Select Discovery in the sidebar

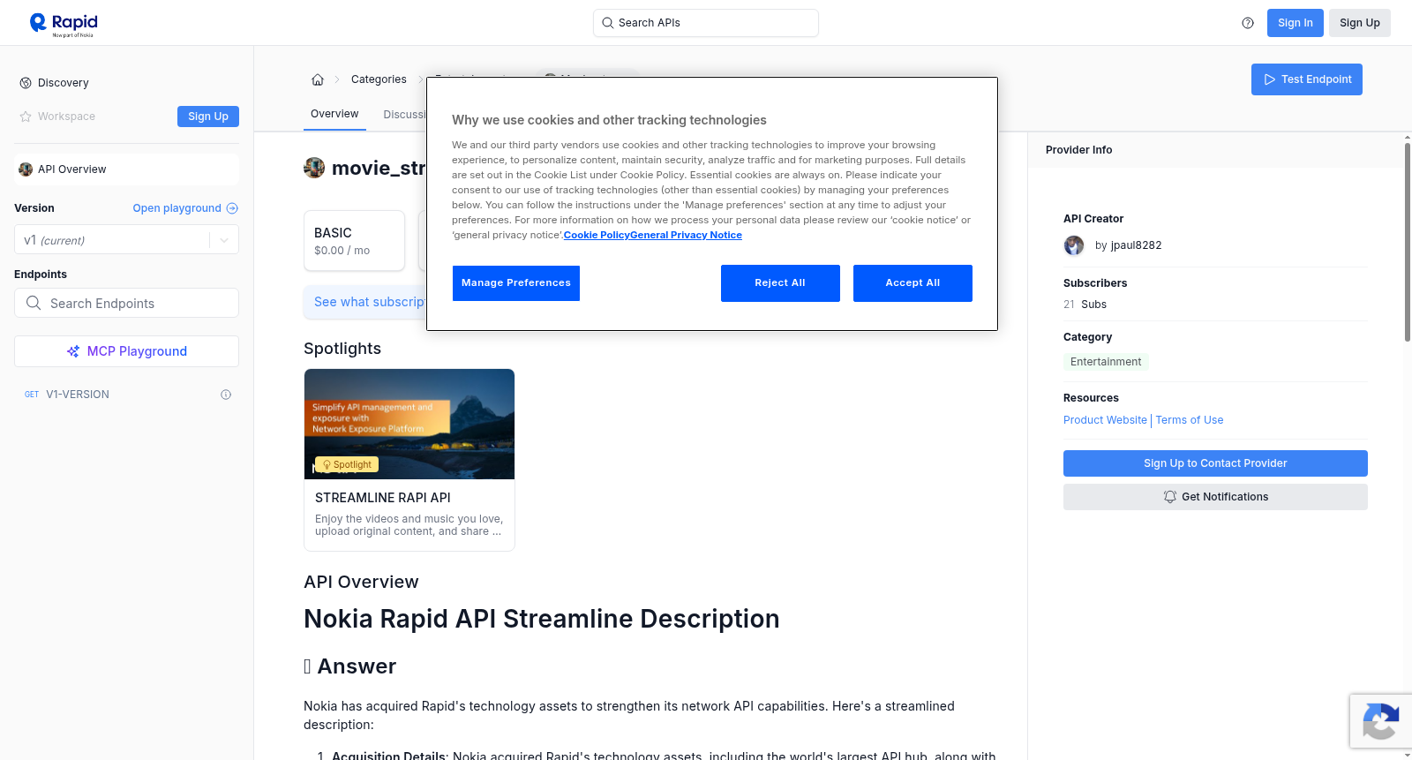[x=64, y=83]
